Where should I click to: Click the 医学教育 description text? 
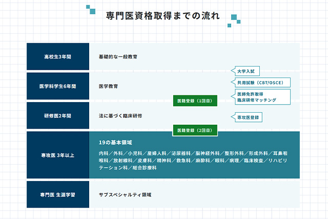point(108,86)
